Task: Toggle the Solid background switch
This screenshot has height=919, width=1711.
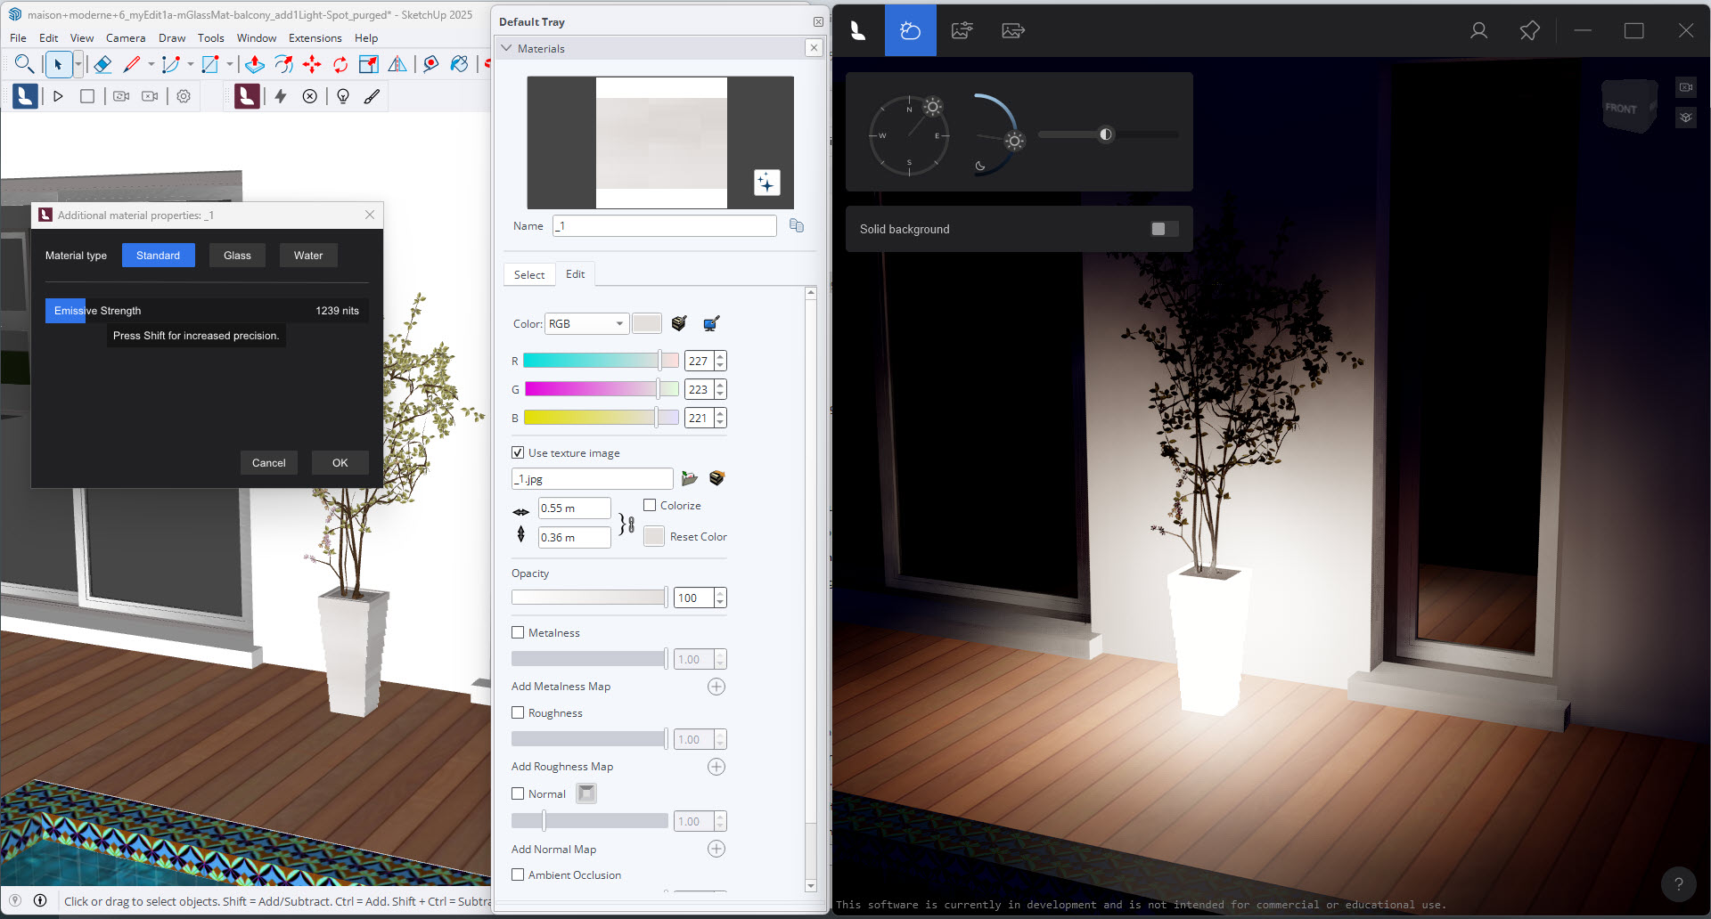Action: [x=1164, y=229]
